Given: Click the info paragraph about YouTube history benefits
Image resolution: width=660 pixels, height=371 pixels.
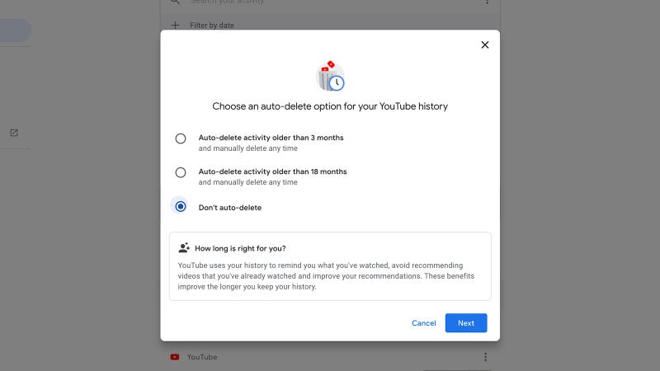Looking at the screenshot, I should coord(326,276).
